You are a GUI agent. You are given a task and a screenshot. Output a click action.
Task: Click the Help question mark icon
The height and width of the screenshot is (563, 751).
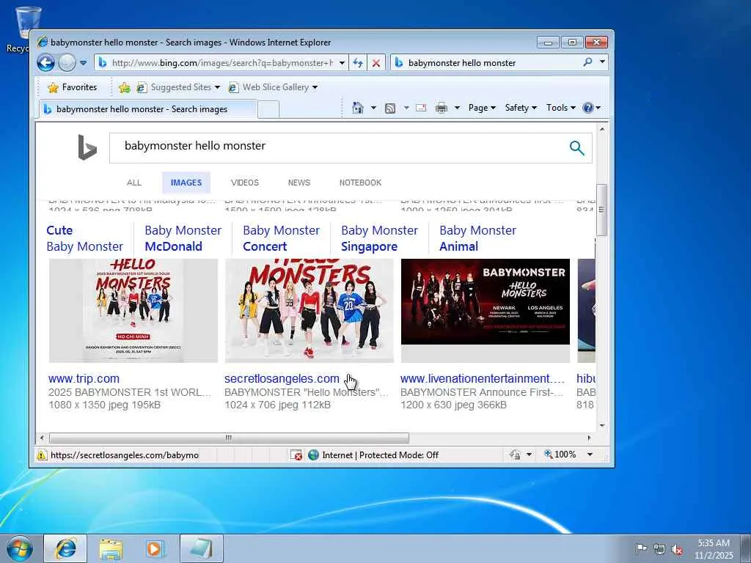click(588, 108)
